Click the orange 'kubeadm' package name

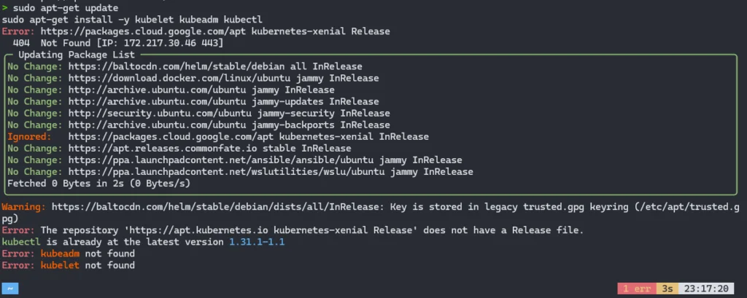(x=60, y=254)
